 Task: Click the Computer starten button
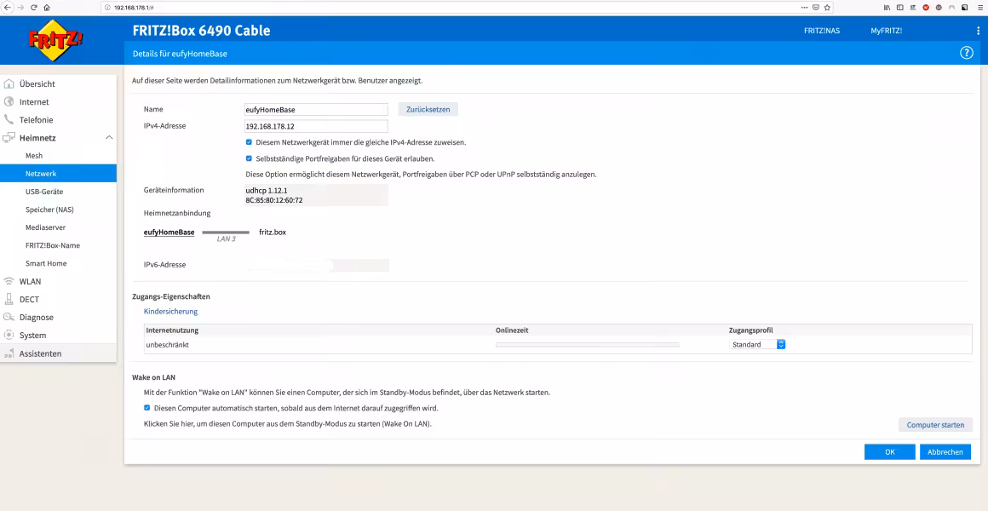(935, 425)
